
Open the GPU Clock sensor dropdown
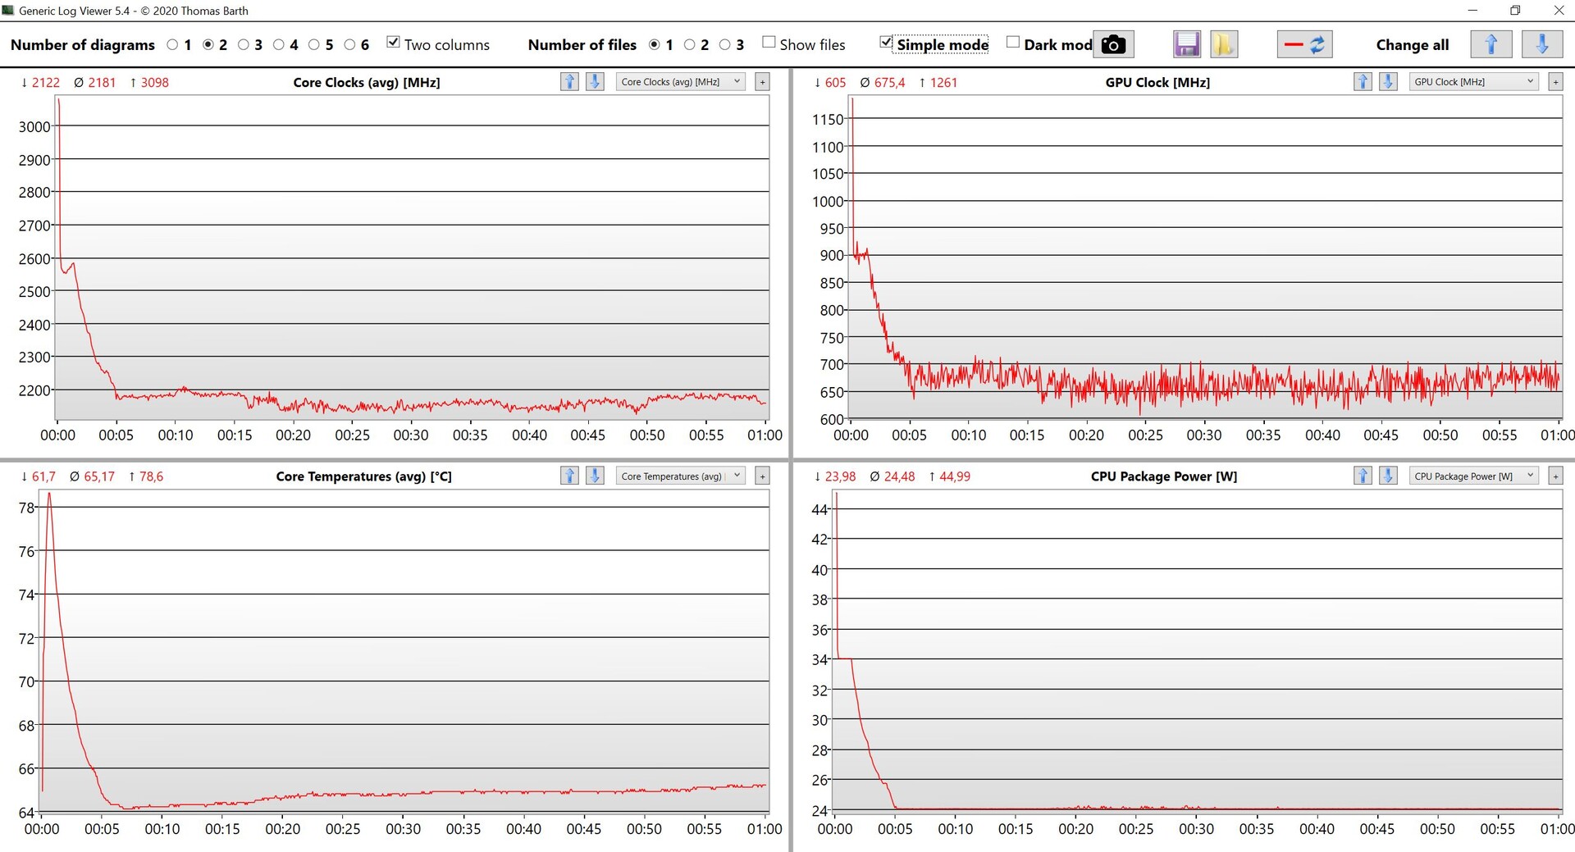[1473, 82]
